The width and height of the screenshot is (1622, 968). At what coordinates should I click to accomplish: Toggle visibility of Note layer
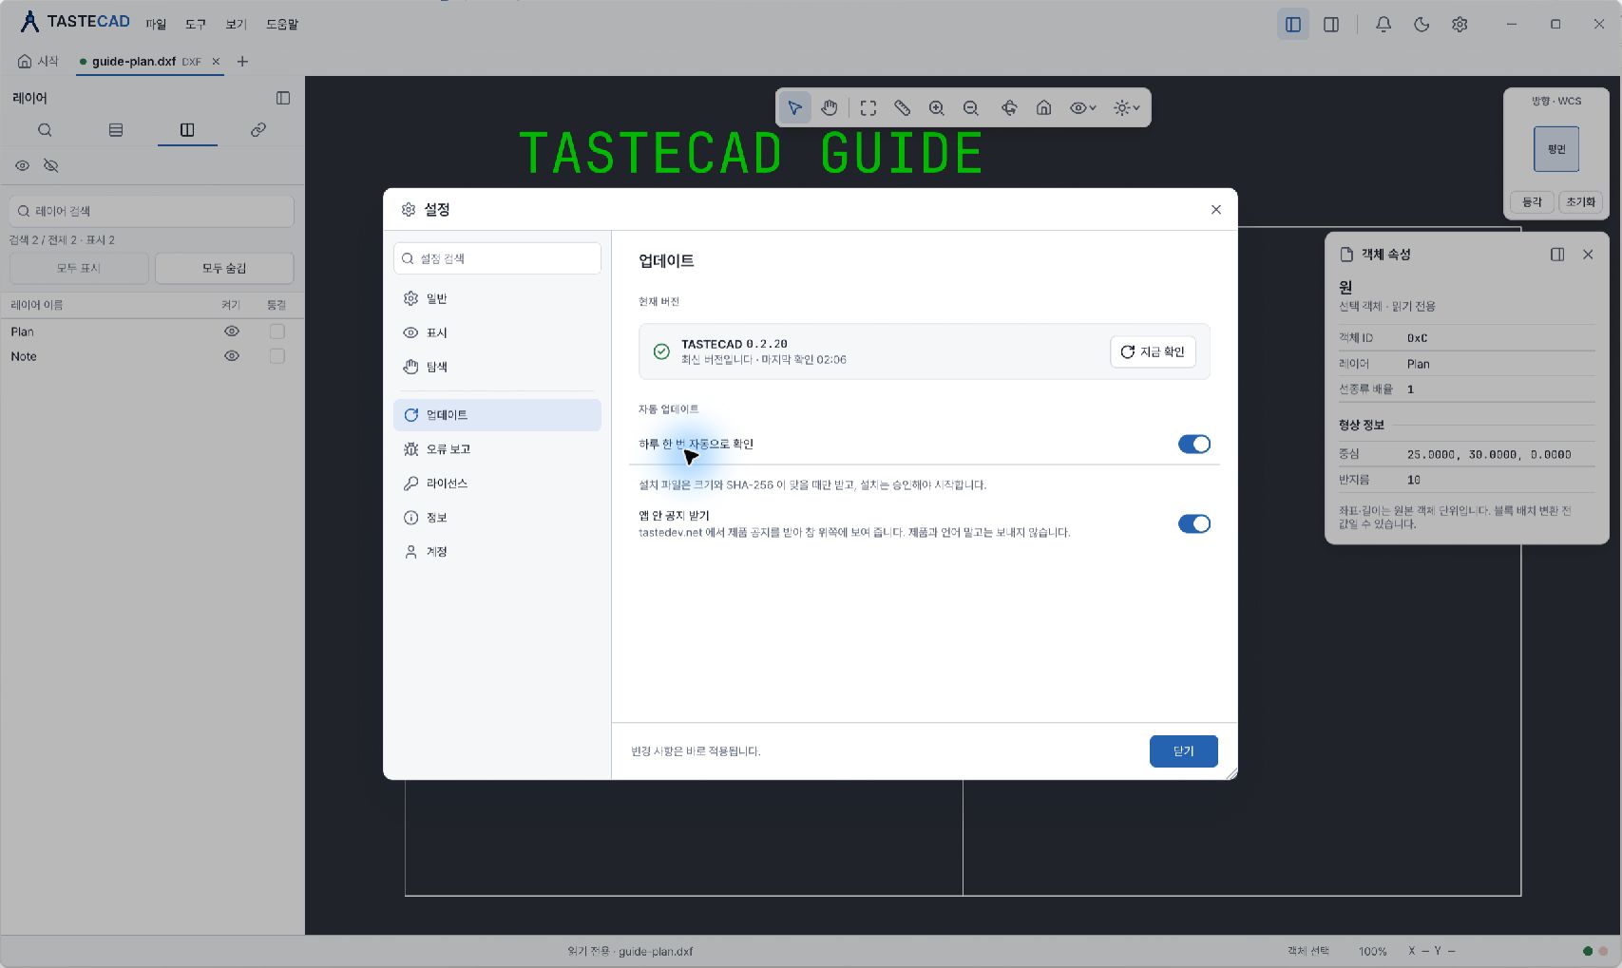pos(231,356)
